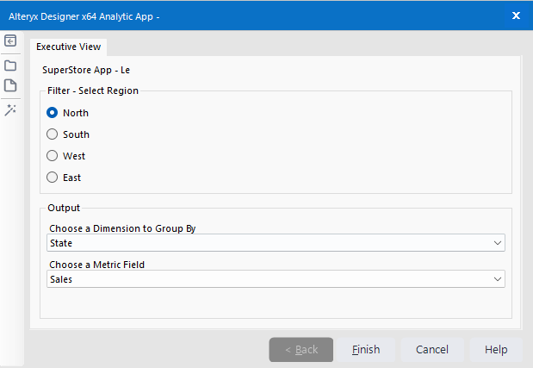Switch to the Executive View tab
The height and width of the screenshot is (368, 533).
[x=69, y=47]
